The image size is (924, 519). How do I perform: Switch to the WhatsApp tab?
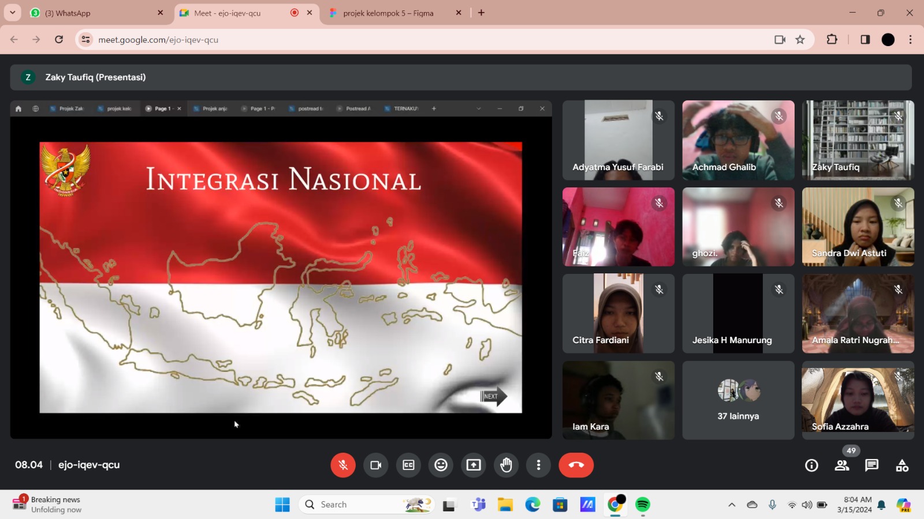(x=95, y=13)
